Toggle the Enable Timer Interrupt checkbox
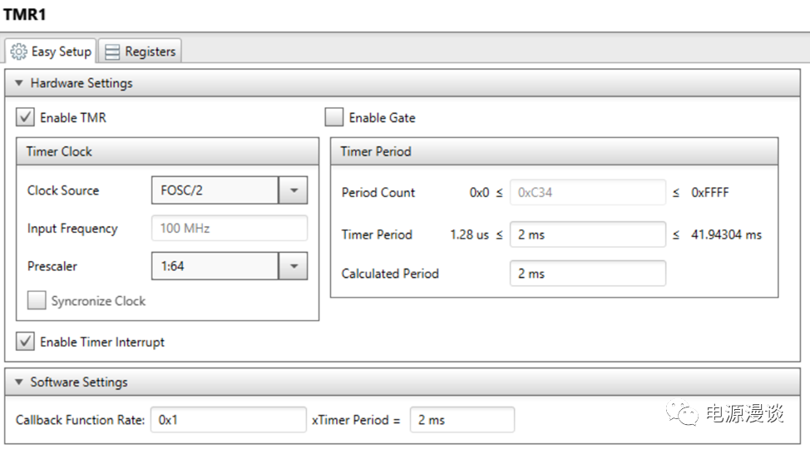 26,342
